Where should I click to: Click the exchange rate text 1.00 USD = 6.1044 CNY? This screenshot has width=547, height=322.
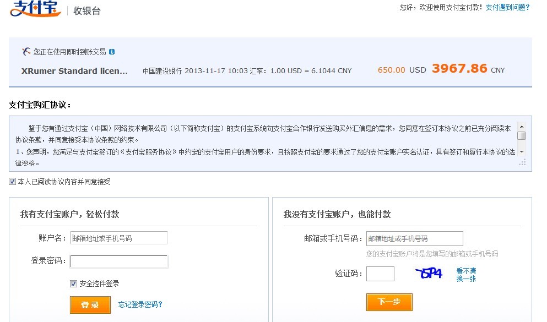pos(311,71)
